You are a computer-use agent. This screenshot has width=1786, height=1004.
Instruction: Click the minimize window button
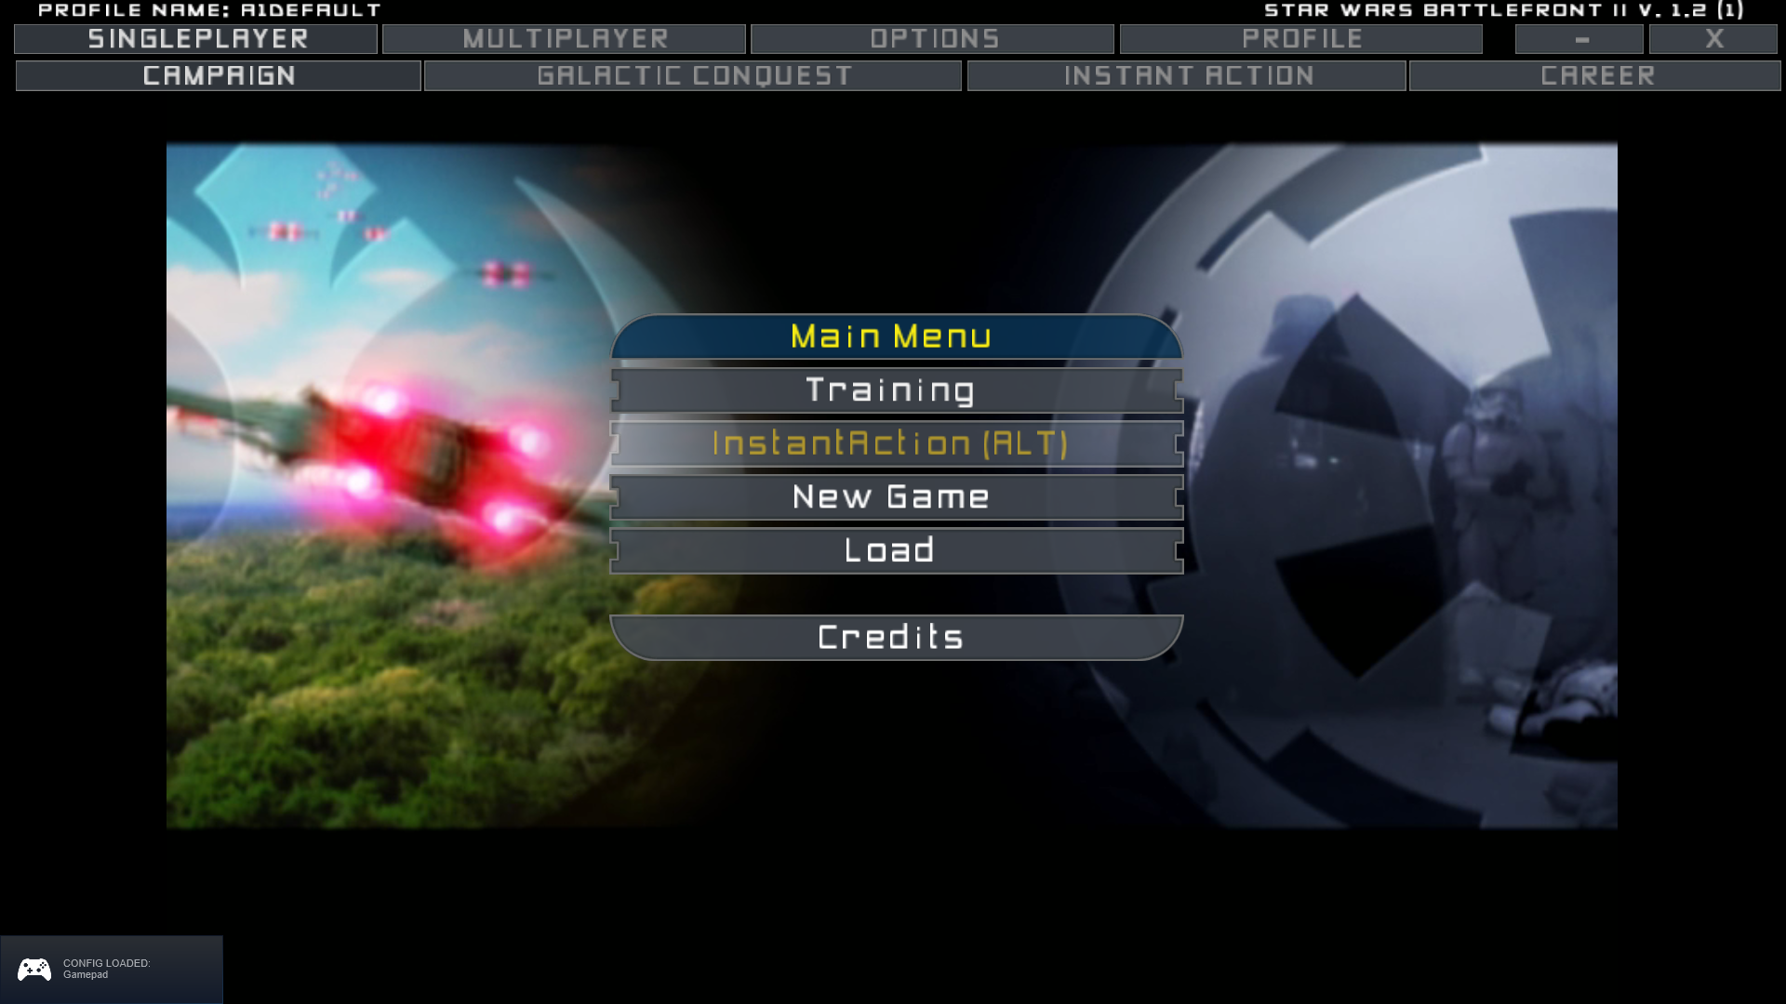[x=1579, y=38]
